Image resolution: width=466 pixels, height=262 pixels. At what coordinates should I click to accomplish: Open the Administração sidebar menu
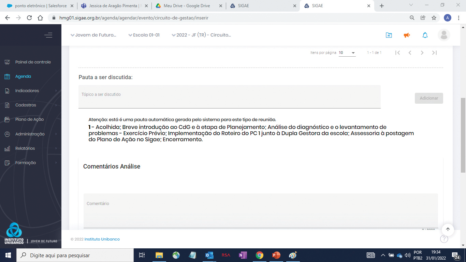(31, 134)
